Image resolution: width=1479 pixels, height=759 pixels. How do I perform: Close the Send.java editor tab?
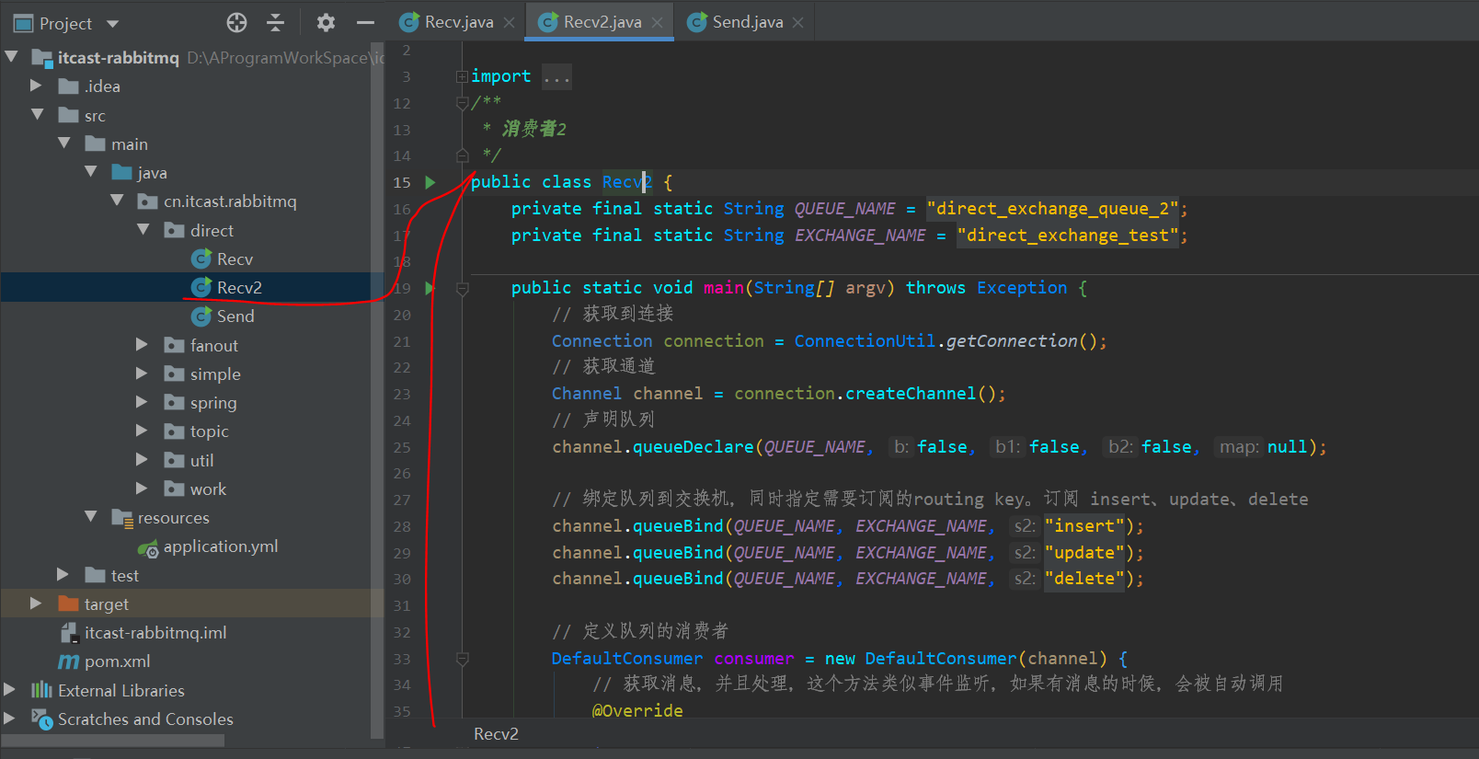[798, 22]
